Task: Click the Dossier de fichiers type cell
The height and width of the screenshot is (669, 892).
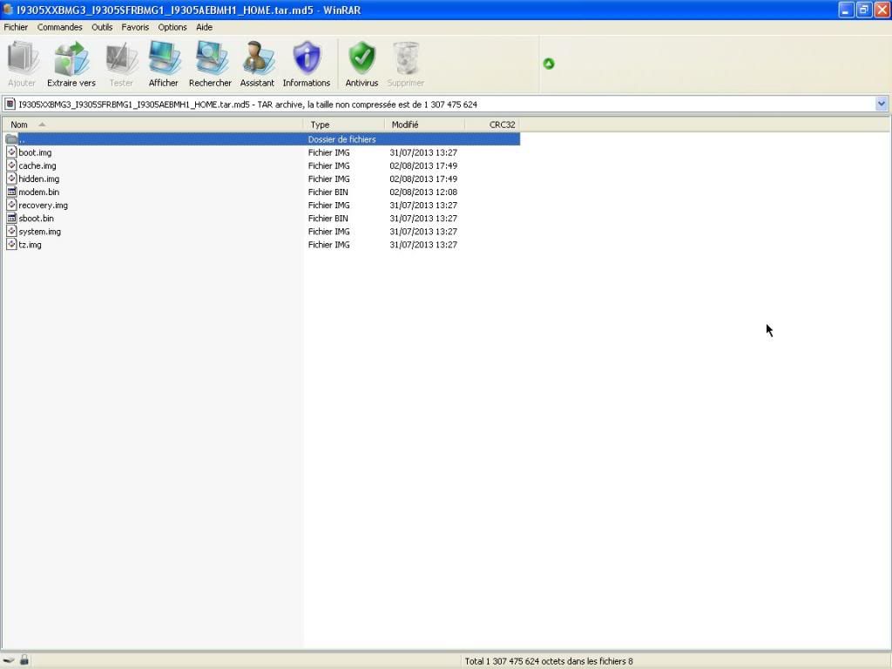Action: pos(341,139)
